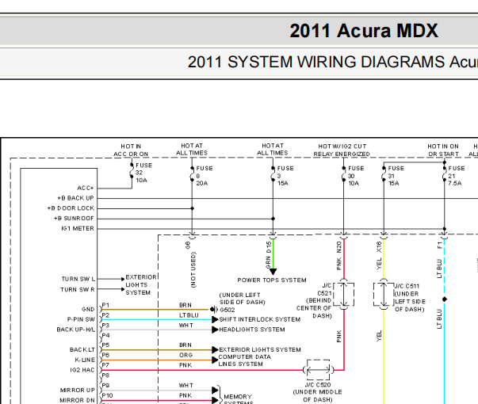Click the 'FUSE 8 20A' label
478x404 pixels.
pyautogui.click(x=204, y=176)
